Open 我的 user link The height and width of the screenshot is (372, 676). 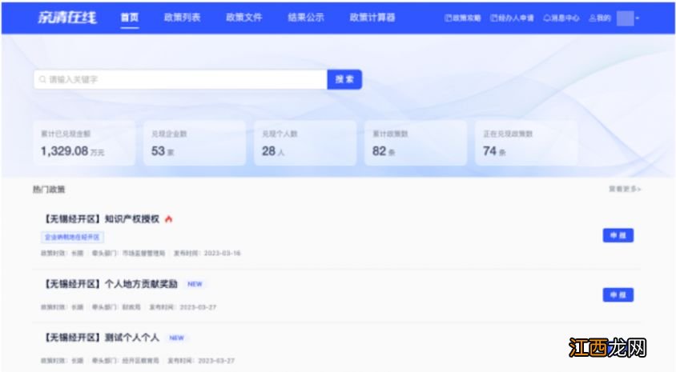600,18
